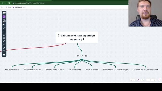Select Дообучение под свои задачи node

[x=115, y=69]
